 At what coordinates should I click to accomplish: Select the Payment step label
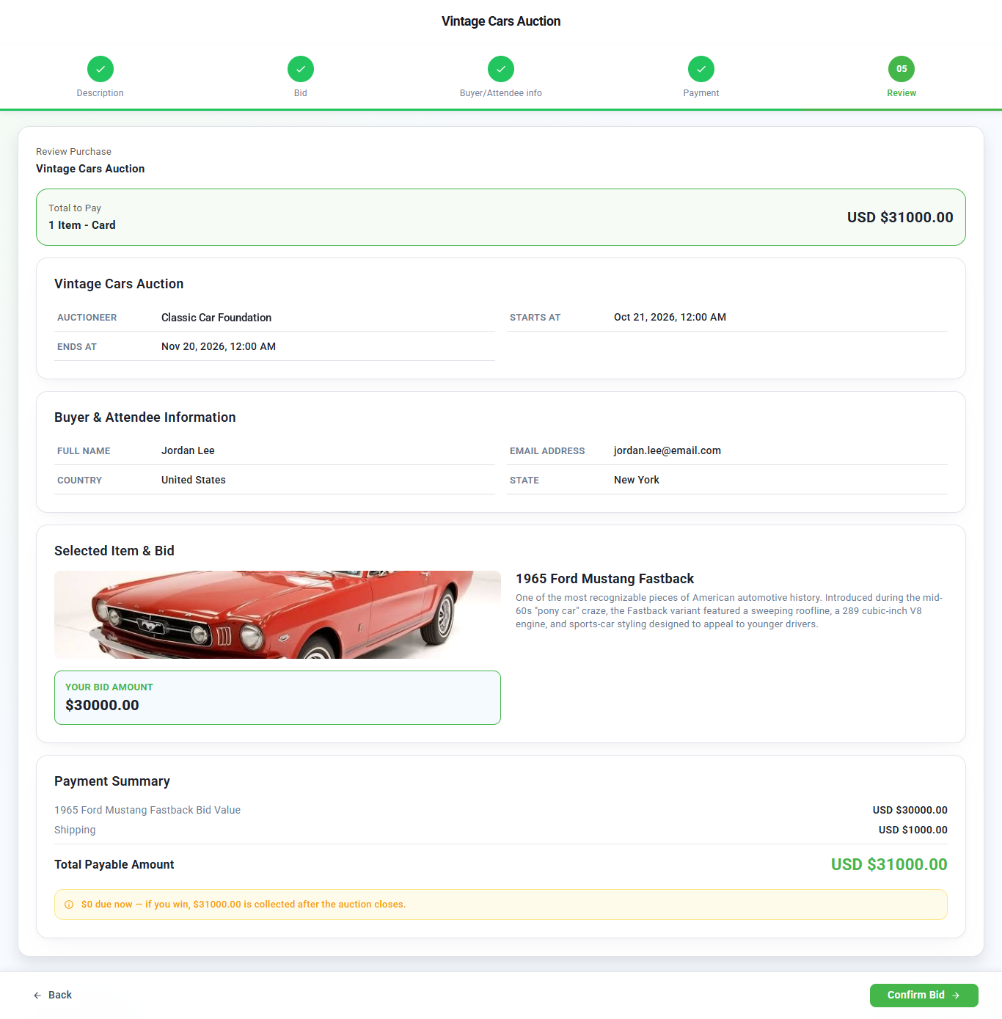(x=701, y=93)
